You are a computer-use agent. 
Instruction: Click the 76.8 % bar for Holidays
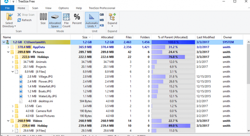(x=173, y=57)
